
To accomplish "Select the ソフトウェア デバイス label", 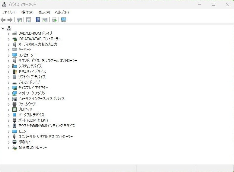I will point(32,77).
